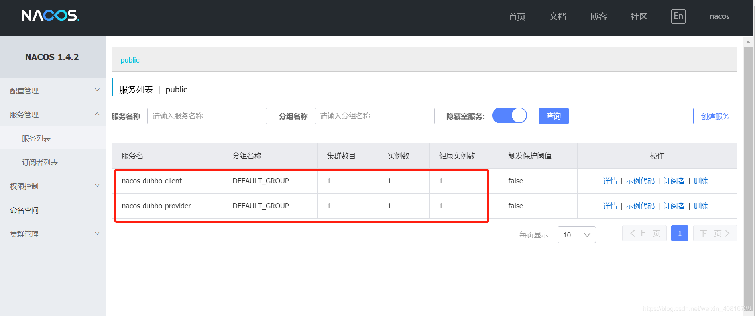Go to page 1 in pagination
755x316 pixels.
coord(680,233)
